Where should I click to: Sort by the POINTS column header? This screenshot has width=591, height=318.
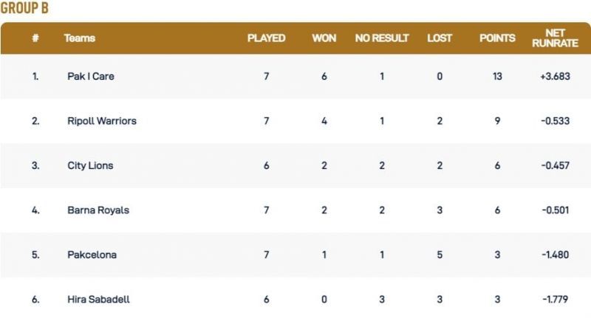(497, 38)
